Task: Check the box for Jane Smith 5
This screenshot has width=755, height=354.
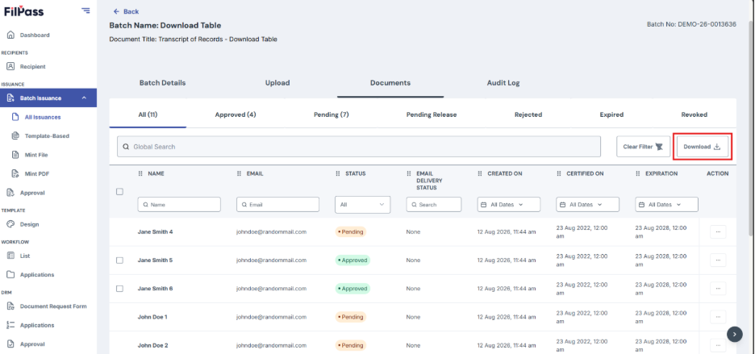Action: (120, 260)
